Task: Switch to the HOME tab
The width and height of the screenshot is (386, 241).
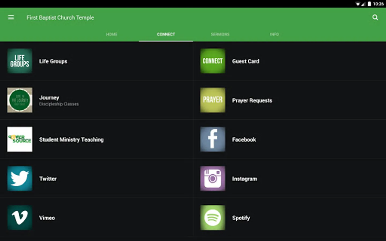Action: [112, 34]
